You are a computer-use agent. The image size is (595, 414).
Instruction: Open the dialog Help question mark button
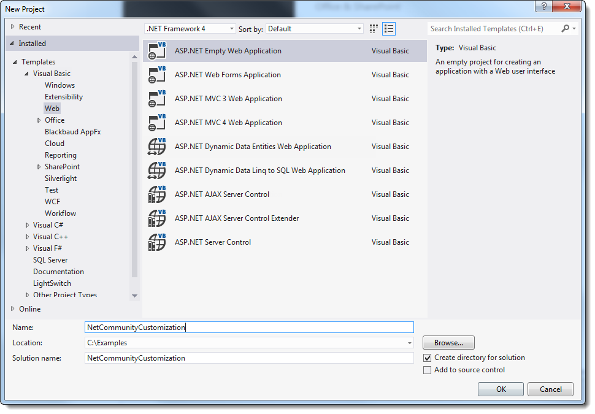click(543, 6)
